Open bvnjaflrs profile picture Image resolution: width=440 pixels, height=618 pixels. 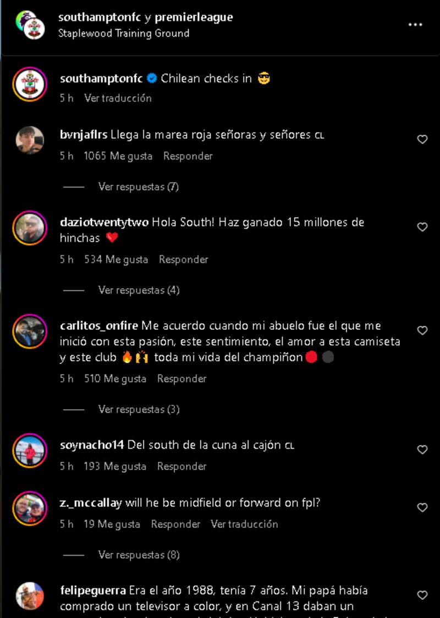(30, 140)
